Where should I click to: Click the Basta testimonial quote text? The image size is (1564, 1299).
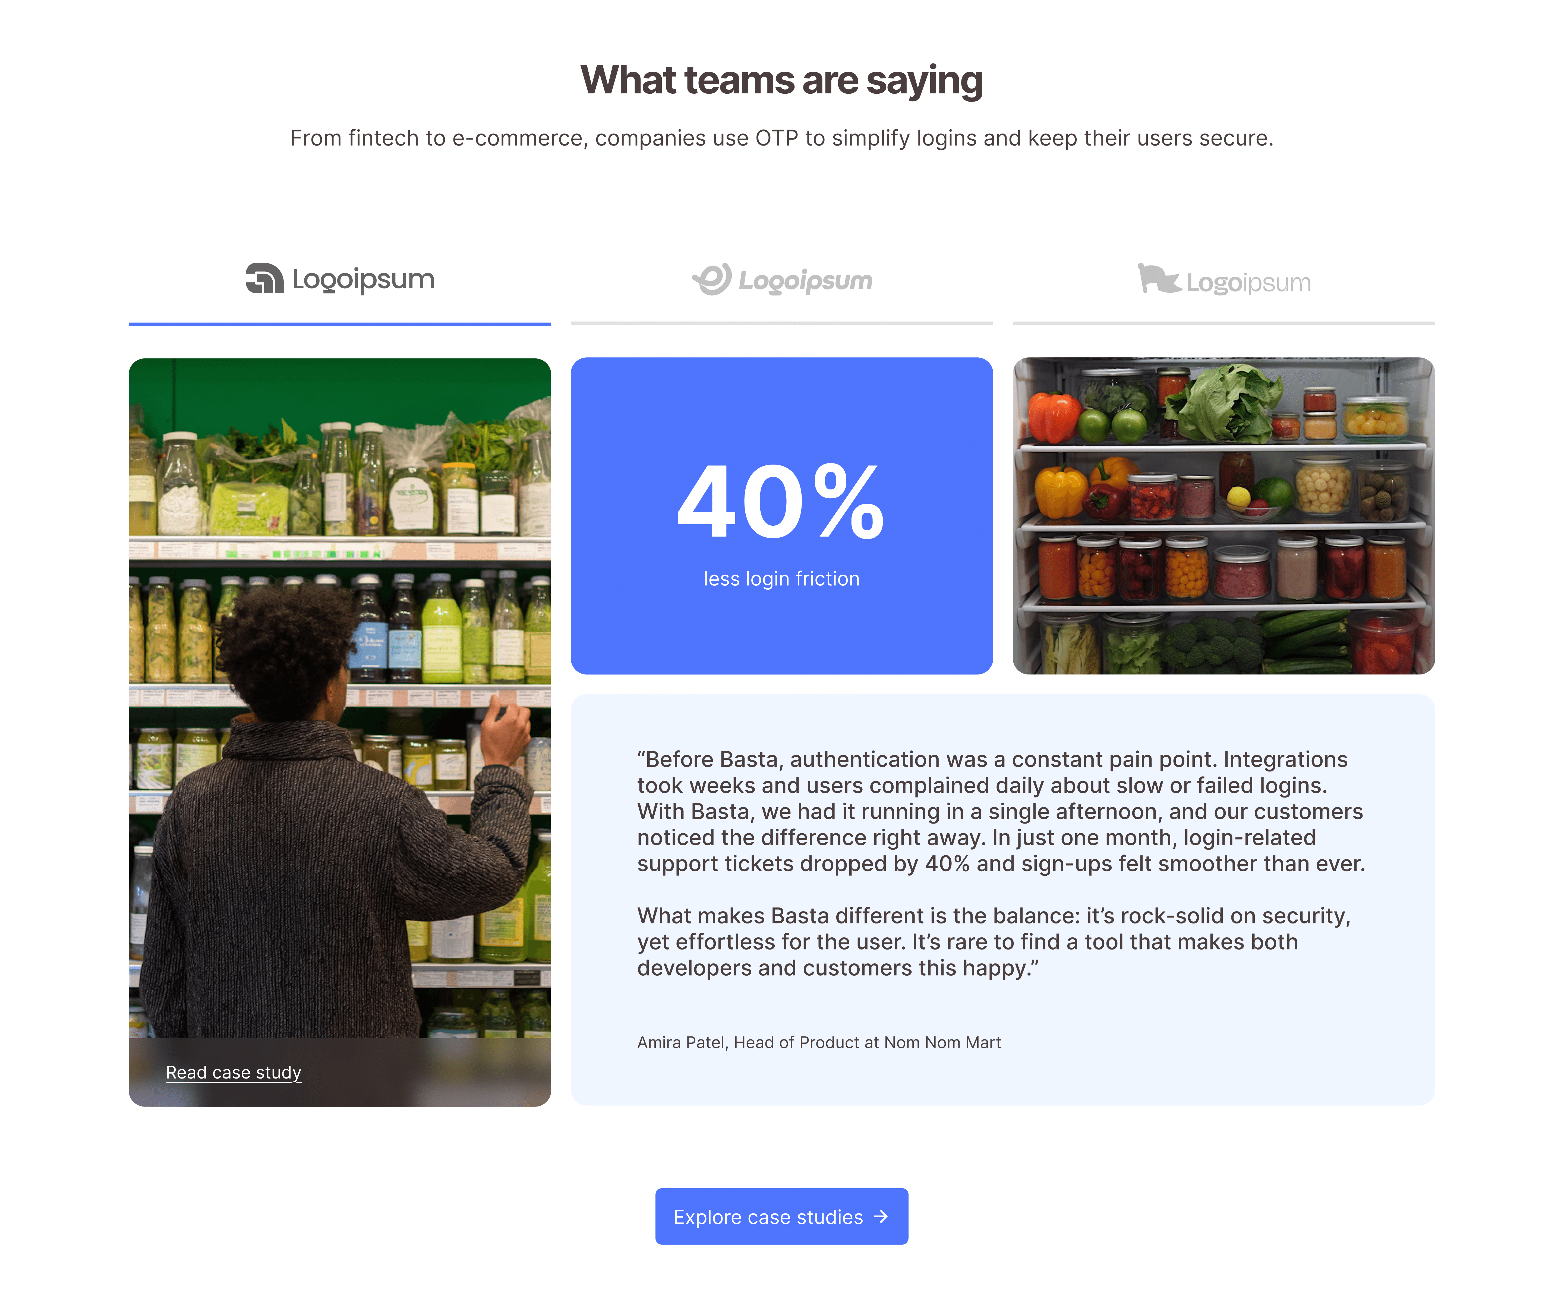click(1001, 863)
